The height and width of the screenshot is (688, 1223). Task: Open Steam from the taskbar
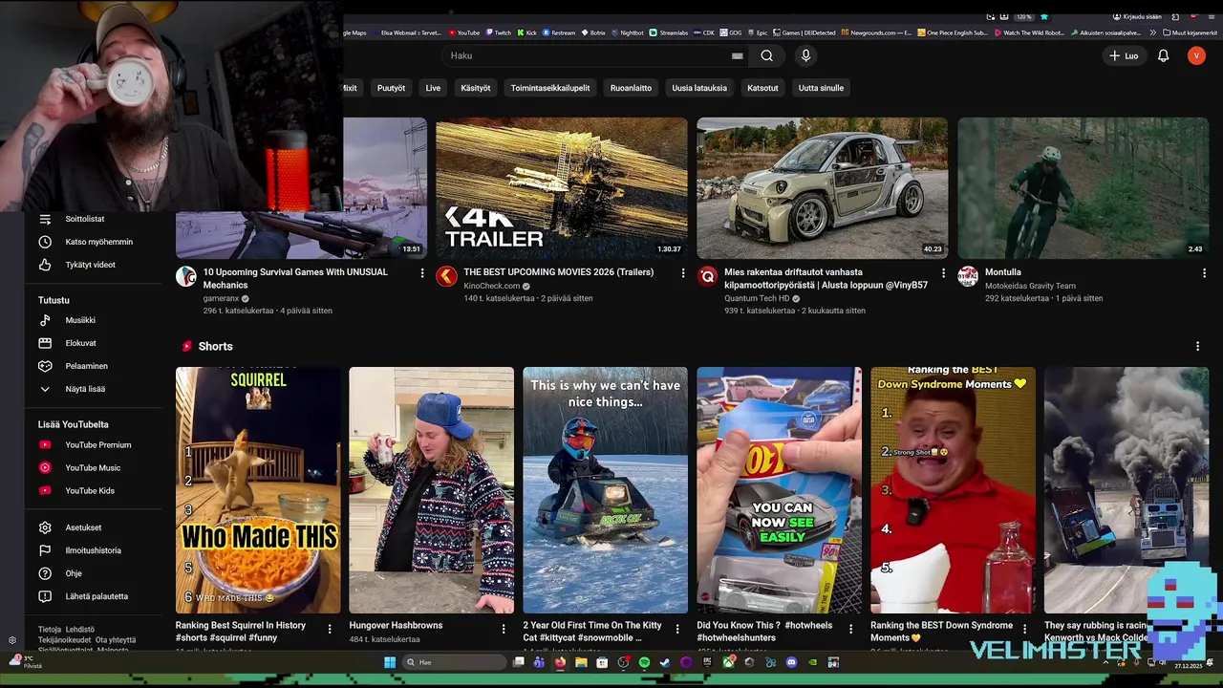[665, 662]
